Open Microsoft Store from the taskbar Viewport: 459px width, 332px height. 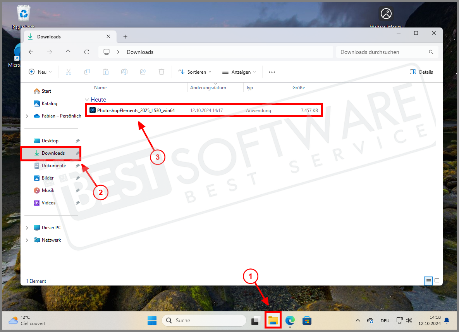307,320
